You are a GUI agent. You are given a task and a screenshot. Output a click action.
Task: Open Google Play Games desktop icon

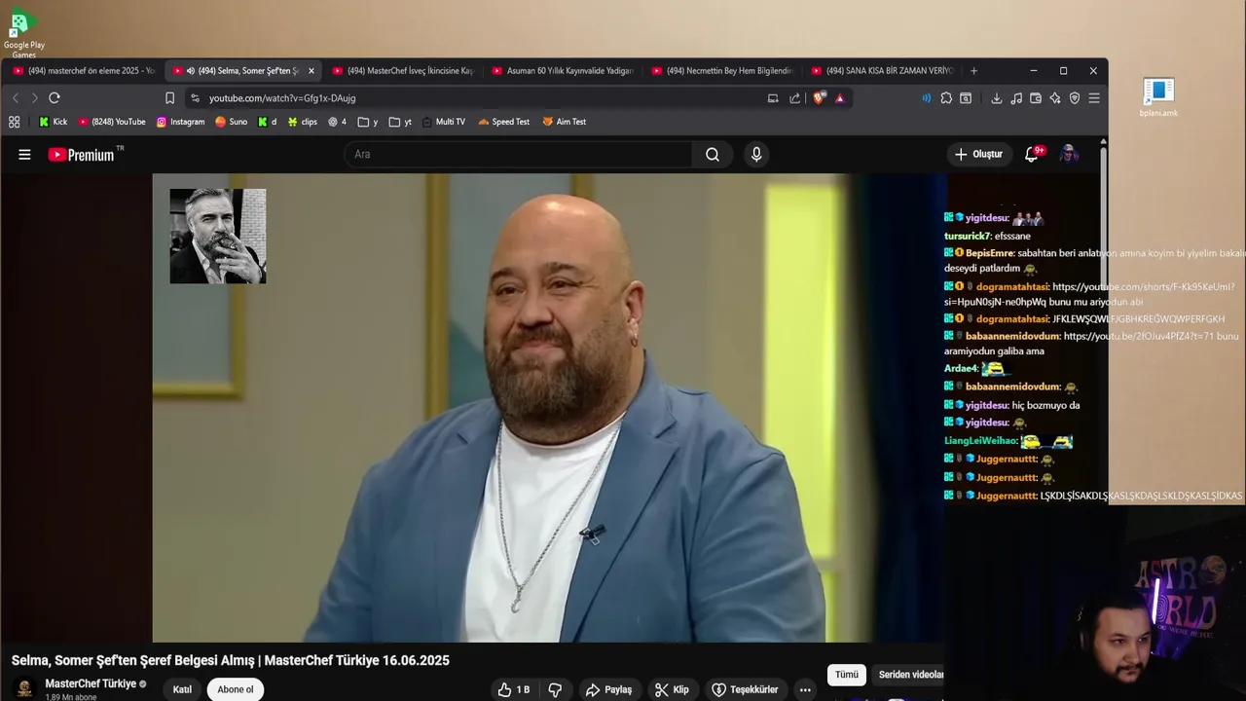coord(23,32)
